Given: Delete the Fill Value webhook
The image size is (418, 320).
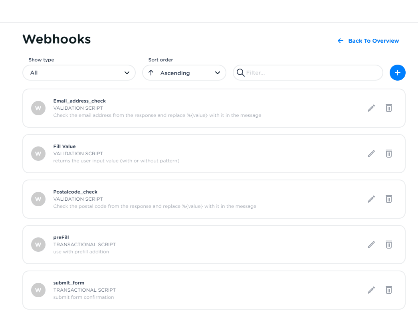Looking at the screenshot, I should (x=388, y=154).
